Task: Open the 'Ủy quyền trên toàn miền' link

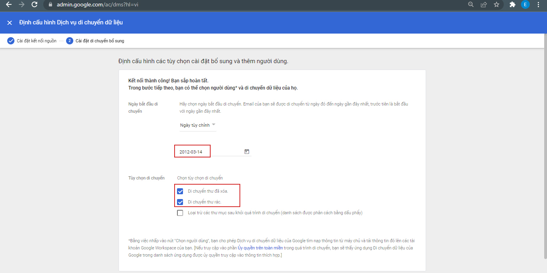Action: coord(260,248)
